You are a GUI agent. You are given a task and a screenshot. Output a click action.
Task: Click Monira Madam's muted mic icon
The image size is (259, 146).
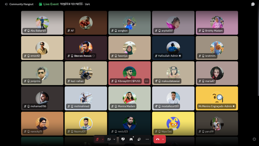click(113, 106)
